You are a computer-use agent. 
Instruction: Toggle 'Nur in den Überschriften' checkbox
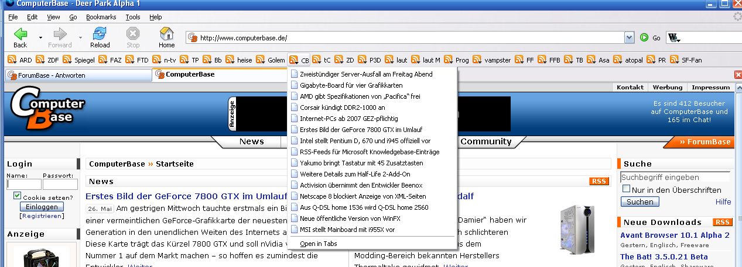627,189
